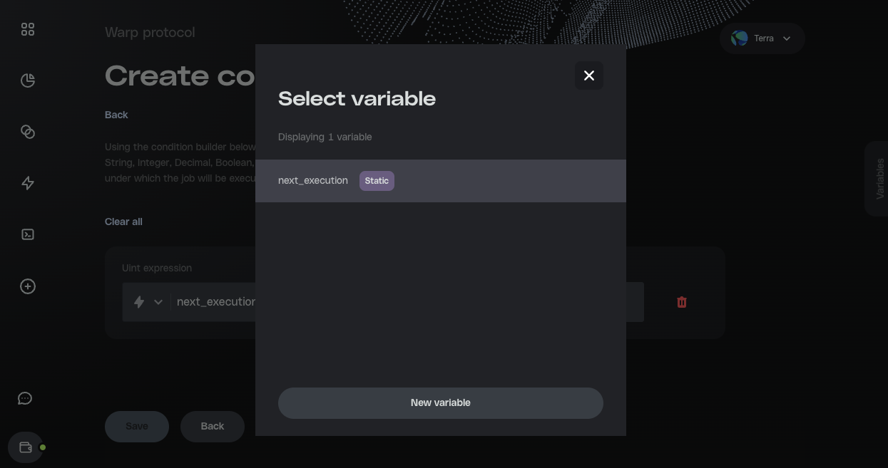The height and width of the screenshot is (468, 888).
Task: Open the overlapping circles sidebar icon
Action: tap(28, 132)
